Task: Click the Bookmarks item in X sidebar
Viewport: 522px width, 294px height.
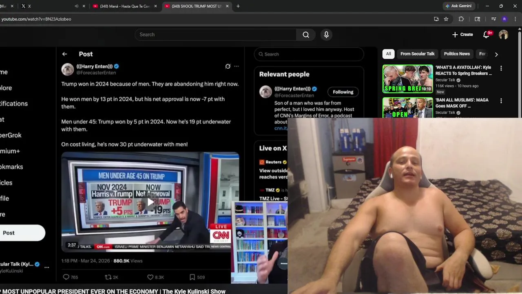Action: coord(11,167)
